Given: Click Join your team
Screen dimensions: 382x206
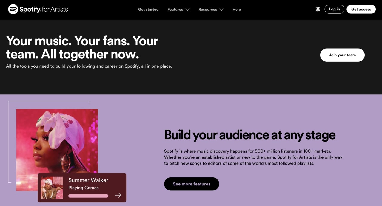Looking at the screenshot, I should click(x=342, y=55).
